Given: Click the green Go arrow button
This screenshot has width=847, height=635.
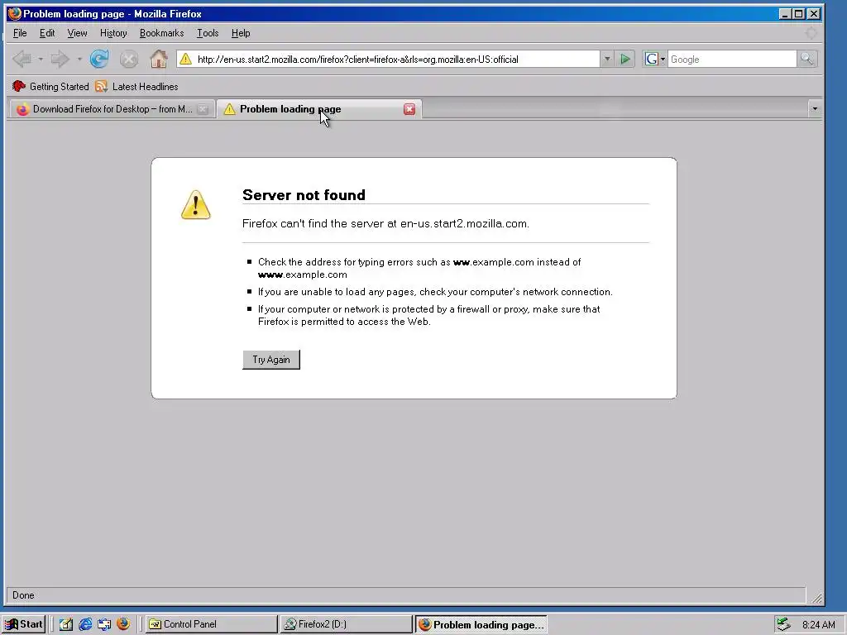Looking at the screenshot, I should pos(625,59).
